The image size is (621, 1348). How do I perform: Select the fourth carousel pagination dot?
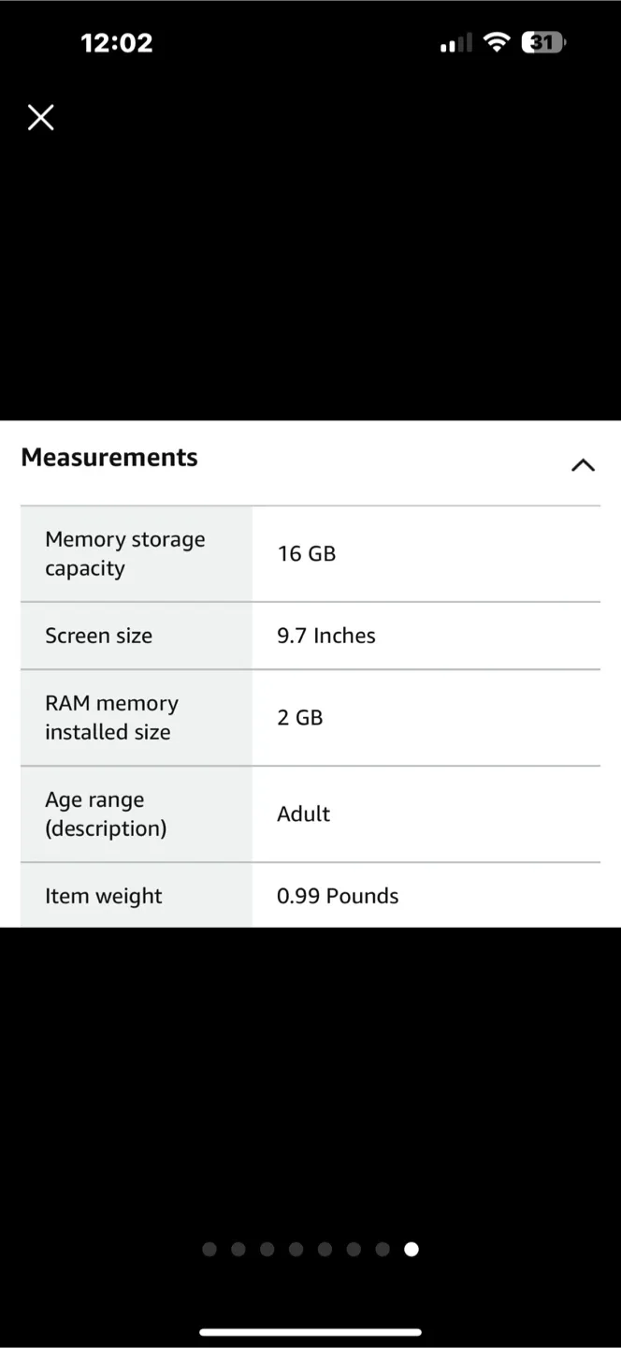click(x=296, y=1249)
